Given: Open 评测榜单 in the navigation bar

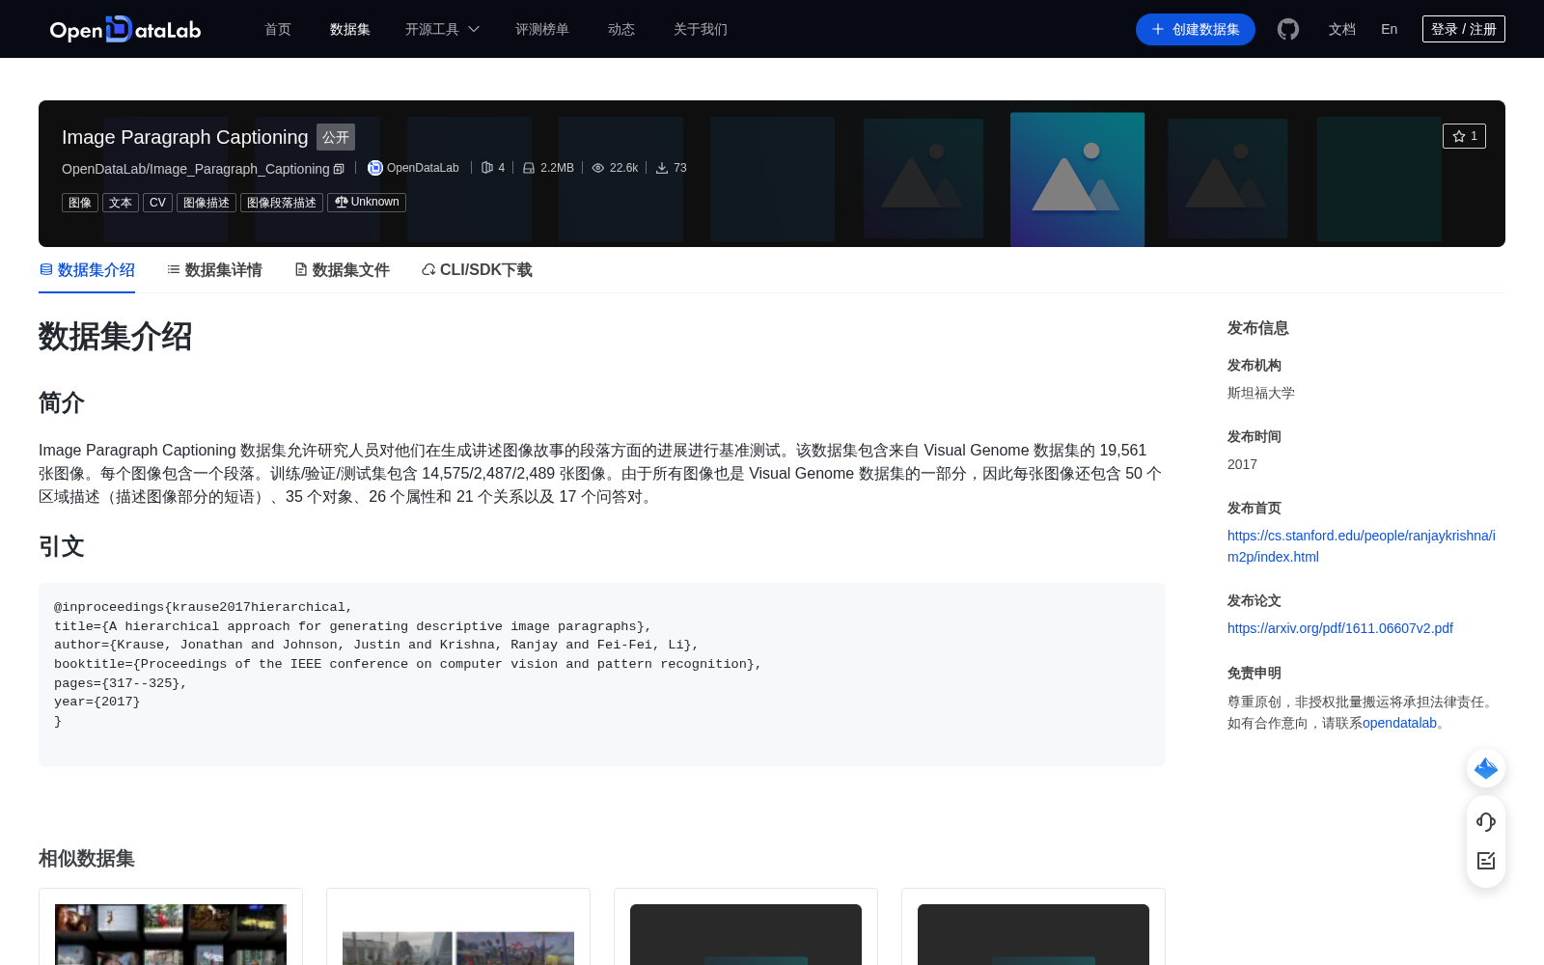Looking at the screenshot, I should (x=542, y=29).
